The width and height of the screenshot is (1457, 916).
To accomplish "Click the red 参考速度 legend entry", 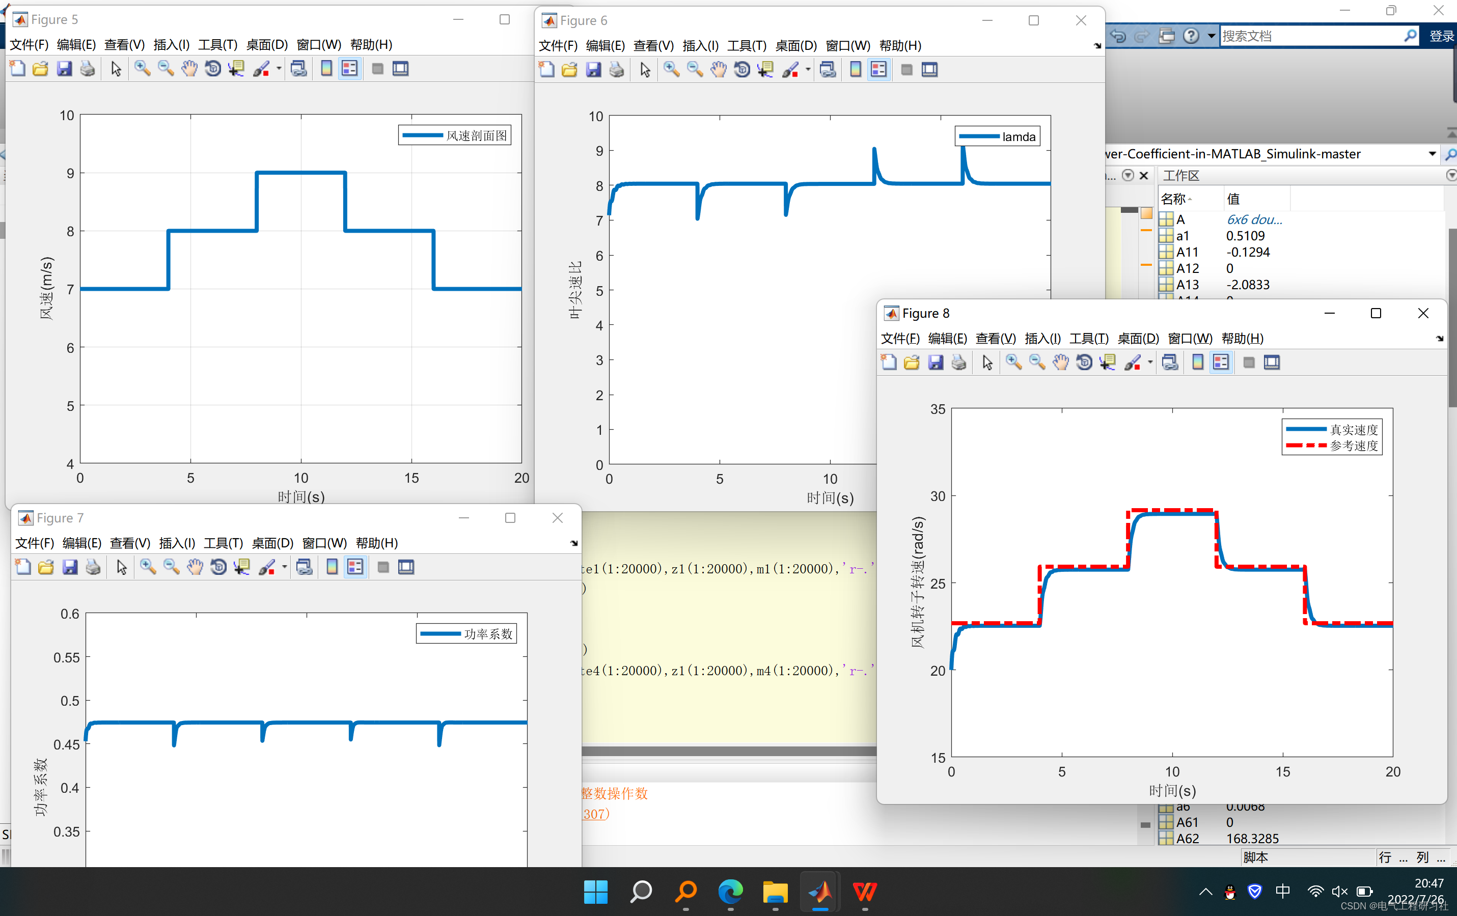I will click(x=1353, y=446).
